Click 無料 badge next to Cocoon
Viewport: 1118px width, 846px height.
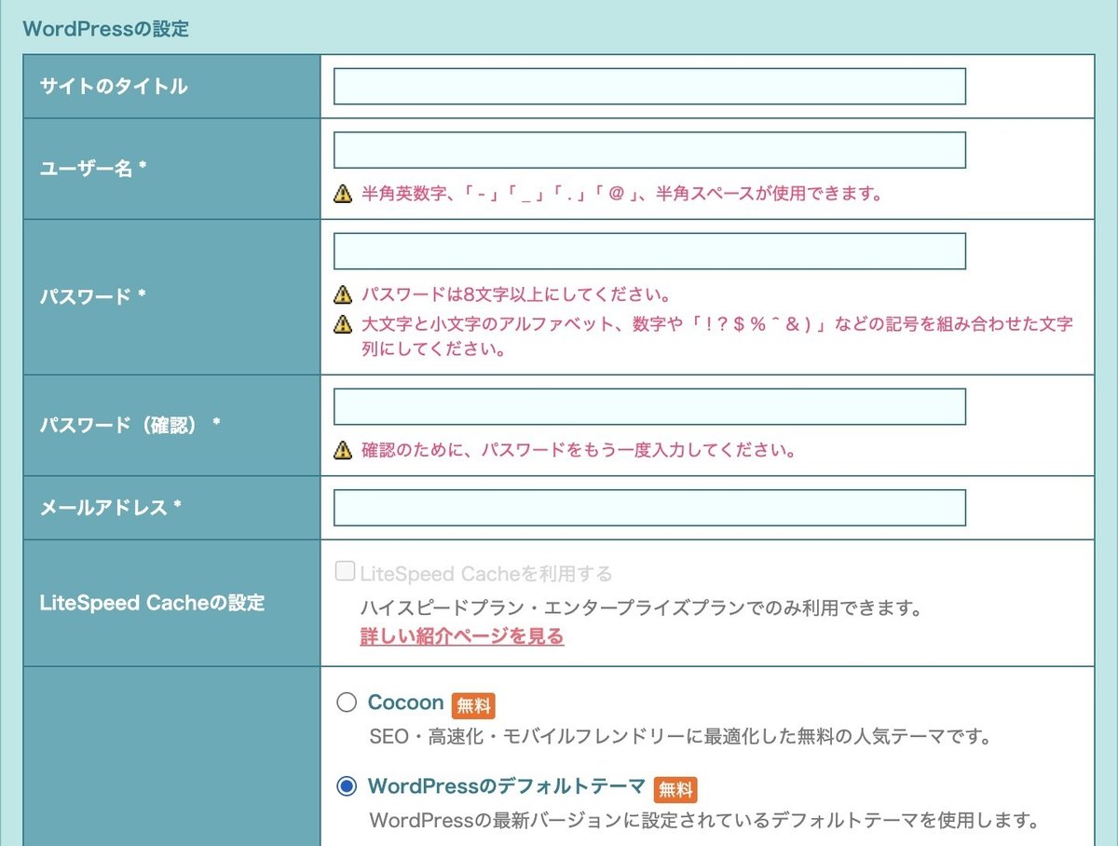coord(472,705)
